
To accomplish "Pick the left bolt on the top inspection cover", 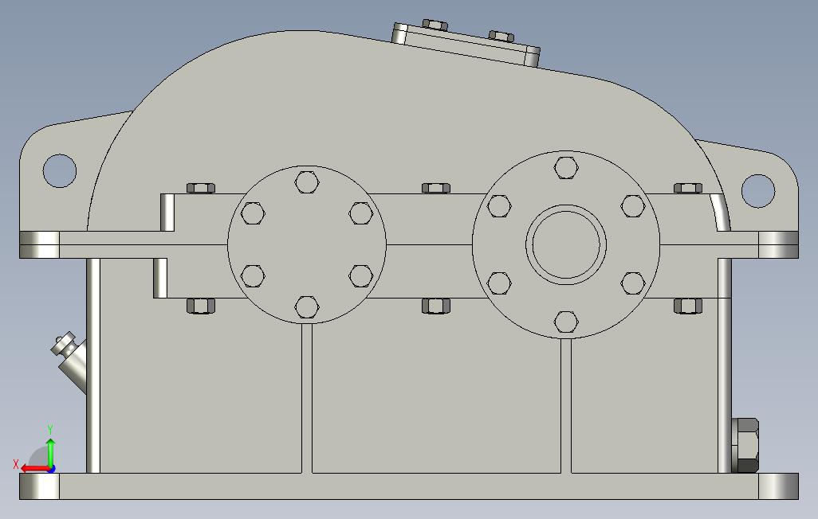I will coord(435,25).
